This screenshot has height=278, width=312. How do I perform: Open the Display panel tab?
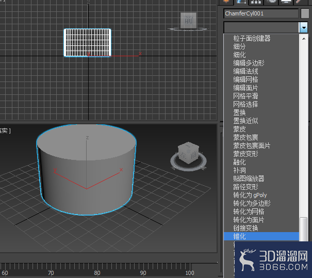[x=286, y=2]
